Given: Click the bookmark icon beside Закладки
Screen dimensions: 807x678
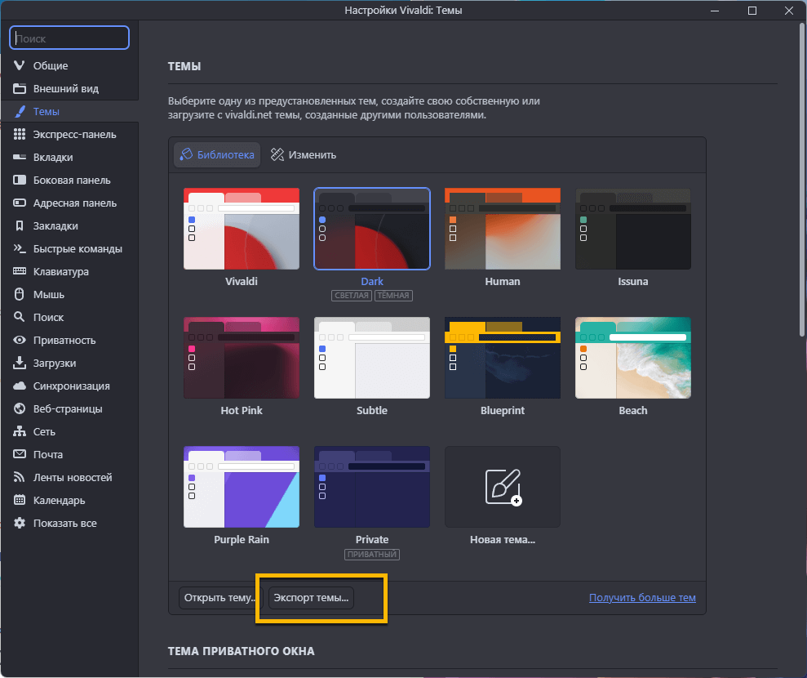Looking at the screenshot, I should point(19,225).
